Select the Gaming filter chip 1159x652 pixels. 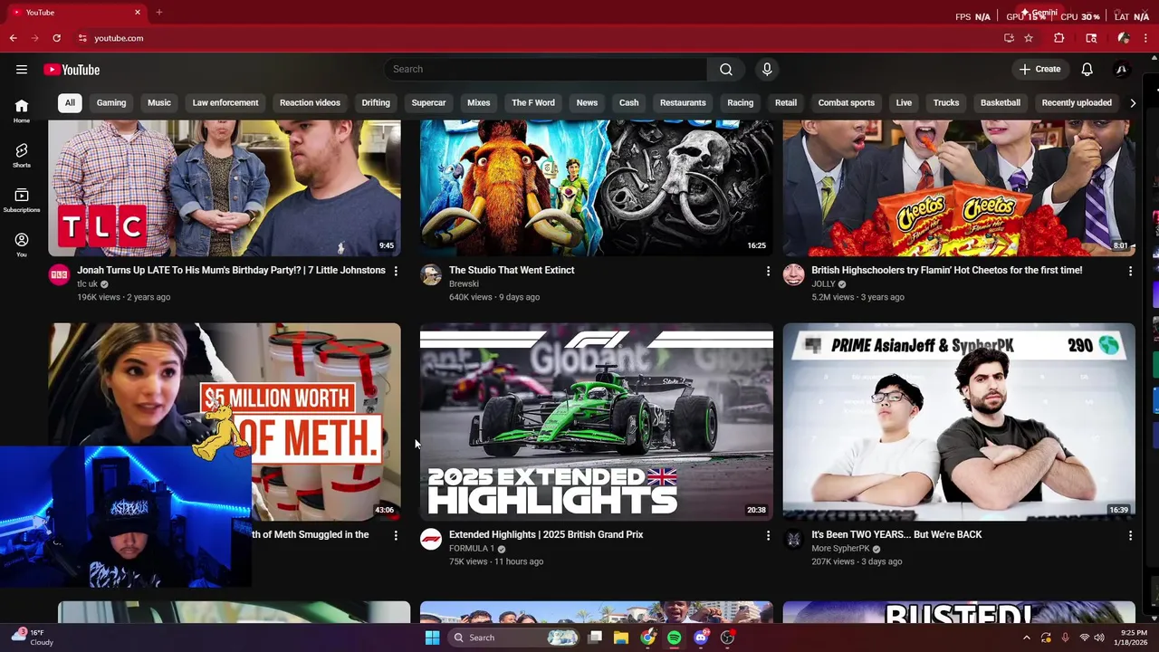pos(111,103)
